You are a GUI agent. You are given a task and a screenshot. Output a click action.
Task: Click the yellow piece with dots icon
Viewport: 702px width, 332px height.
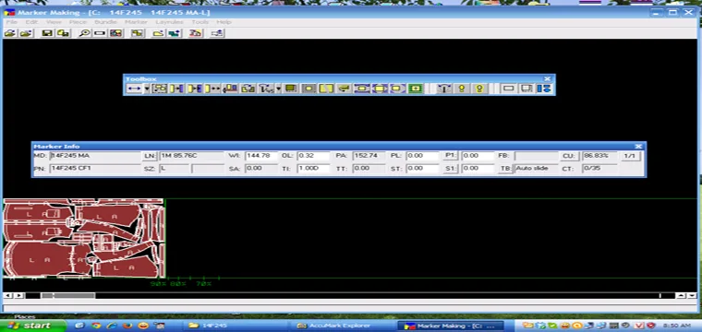click(x=212, y=89)
